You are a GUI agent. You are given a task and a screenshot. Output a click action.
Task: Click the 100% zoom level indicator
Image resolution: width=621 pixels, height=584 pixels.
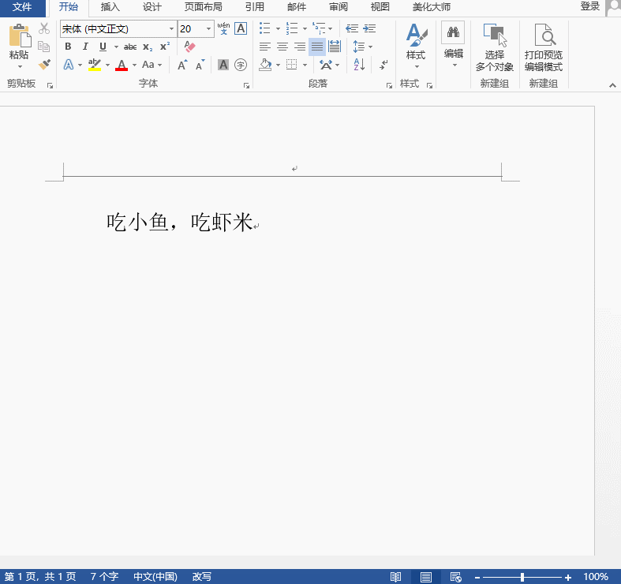[x=596, y=578]
